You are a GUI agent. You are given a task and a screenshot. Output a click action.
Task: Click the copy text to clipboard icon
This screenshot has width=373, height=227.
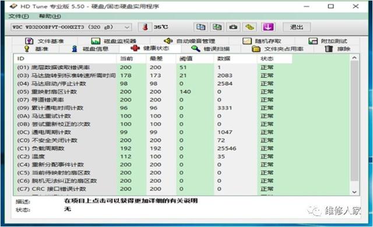(x=200, y=27)
